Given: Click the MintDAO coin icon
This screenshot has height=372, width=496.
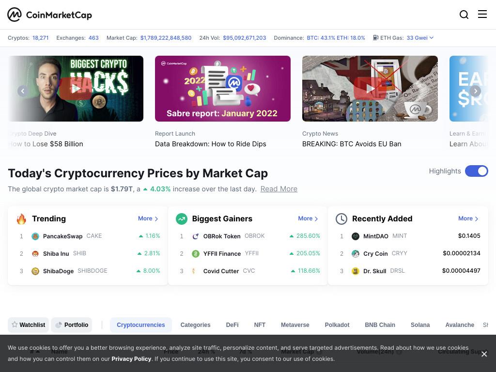Looking at the screenshot, I should coord(356,236).
